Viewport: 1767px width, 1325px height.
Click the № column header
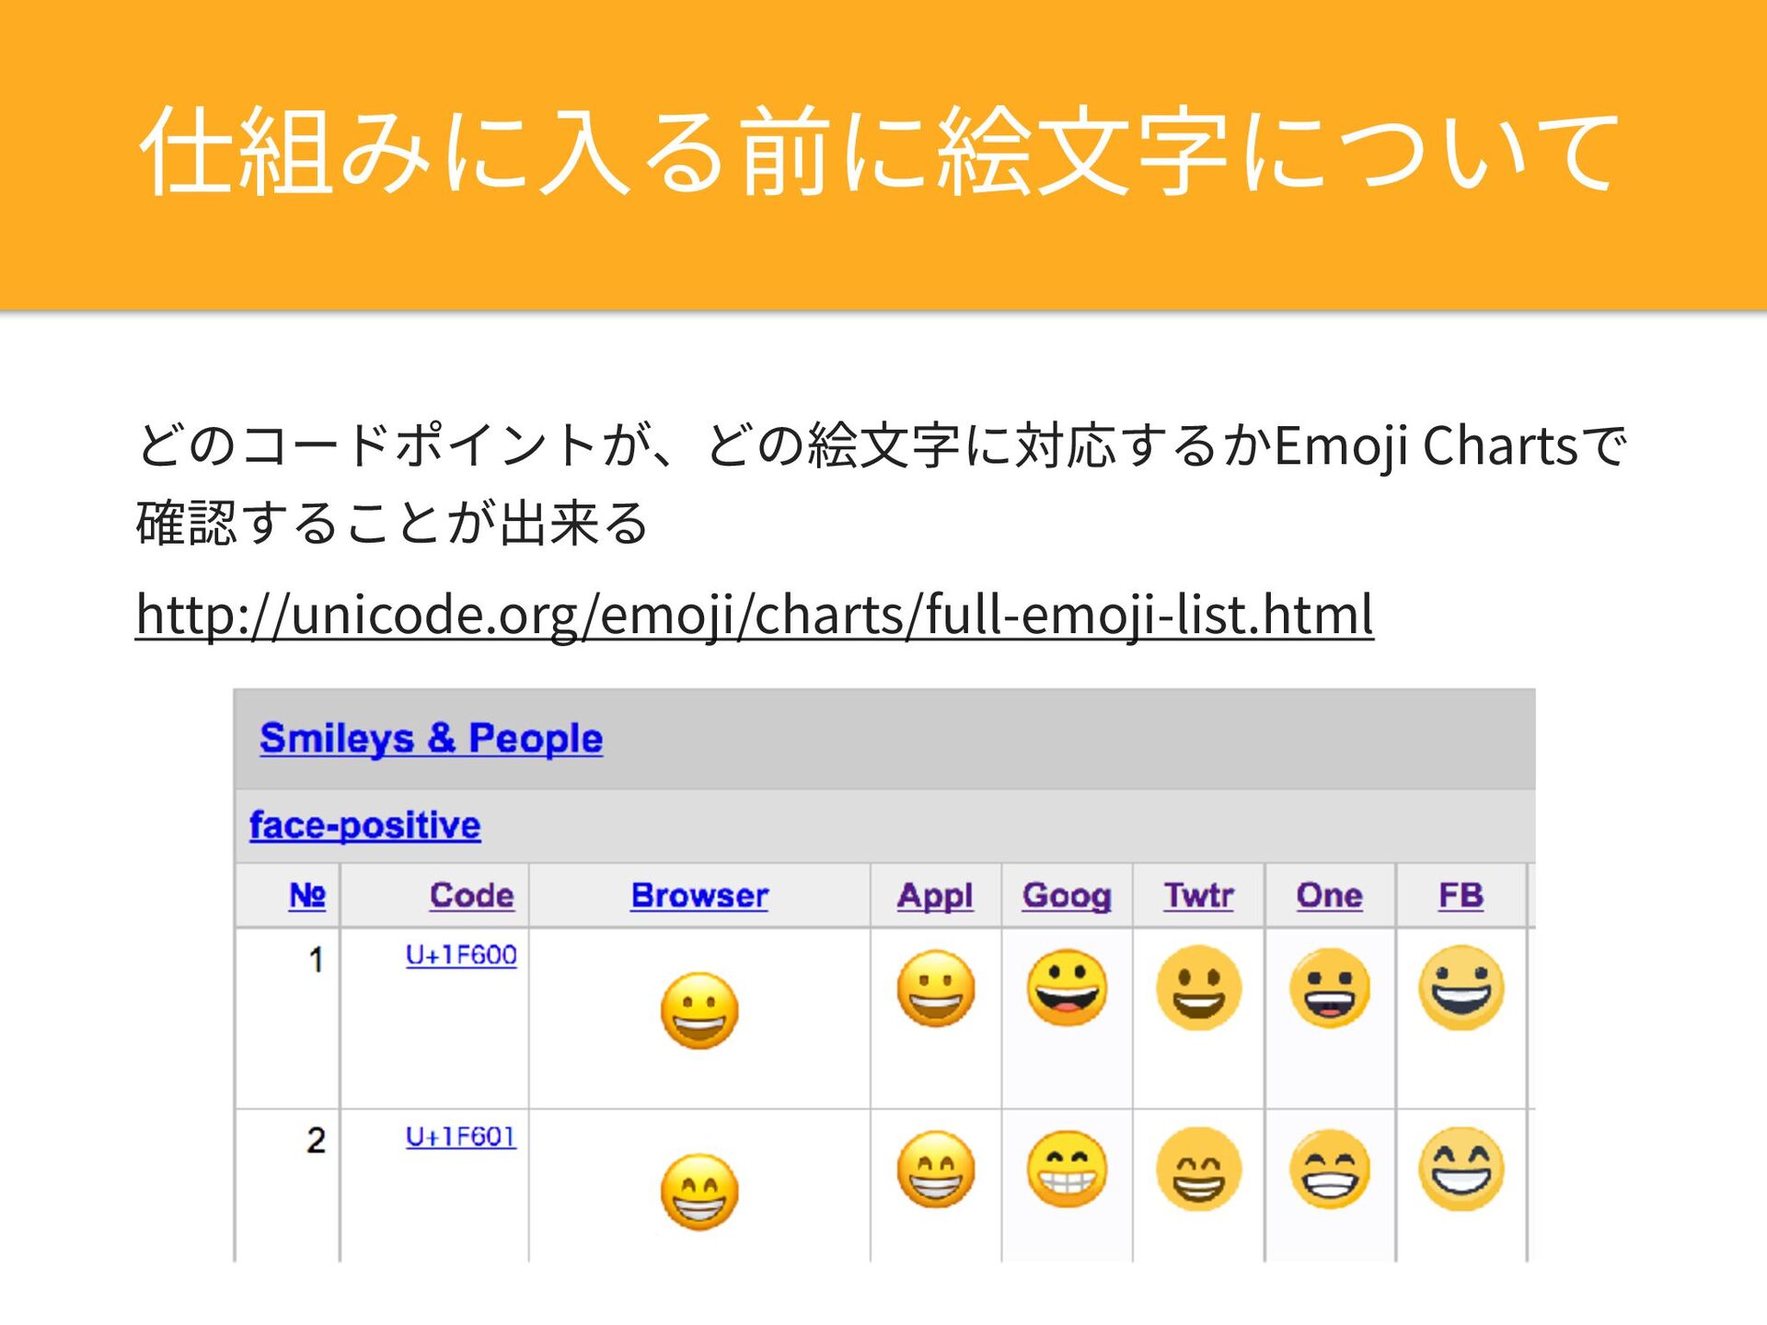click(307, 895)
